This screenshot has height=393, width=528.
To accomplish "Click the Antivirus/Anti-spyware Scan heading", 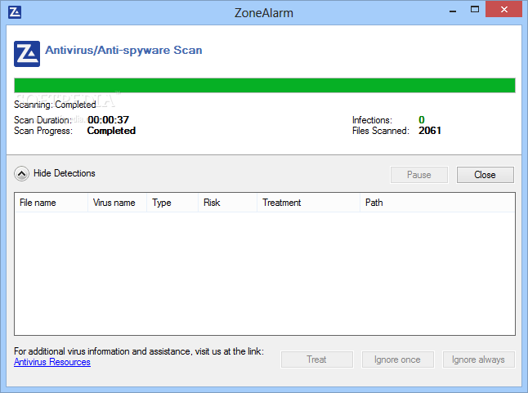I will pyautogui.click(x=123, y=50).
